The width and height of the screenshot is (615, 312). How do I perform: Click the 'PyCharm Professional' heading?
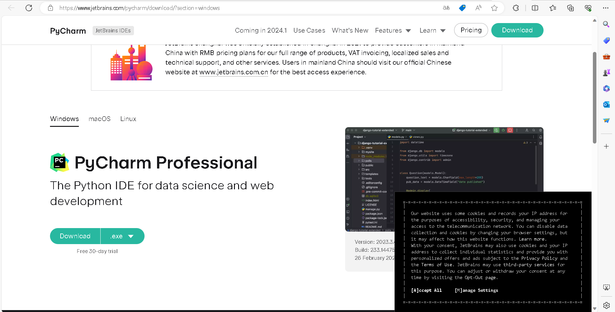click(166, 162)
